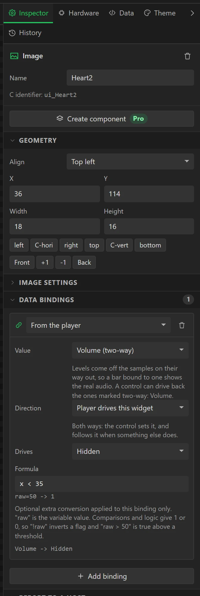Image resolution: width=200 pixels, height=596 pixels.
Task: Click the green link icon on the binding
Action: pos(19,325)
